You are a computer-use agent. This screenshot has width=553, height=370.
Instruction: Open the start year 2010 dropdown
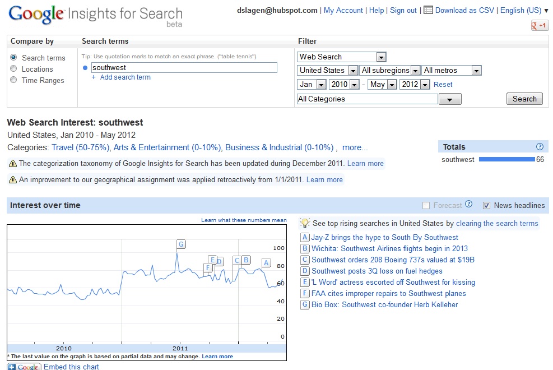344,84
